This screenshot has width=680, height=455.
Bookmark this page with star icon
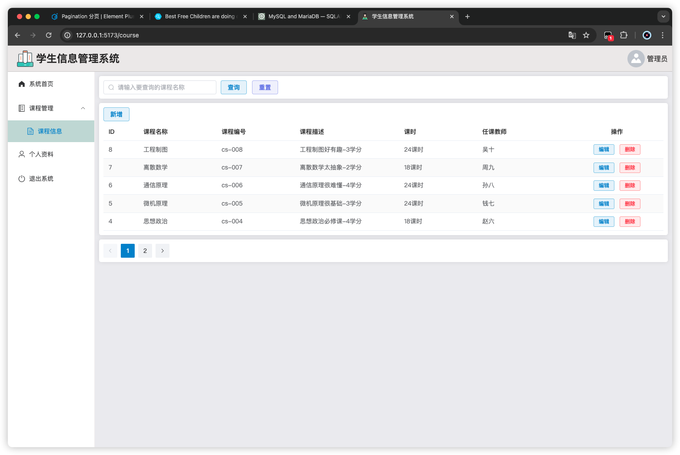(586, 35)
